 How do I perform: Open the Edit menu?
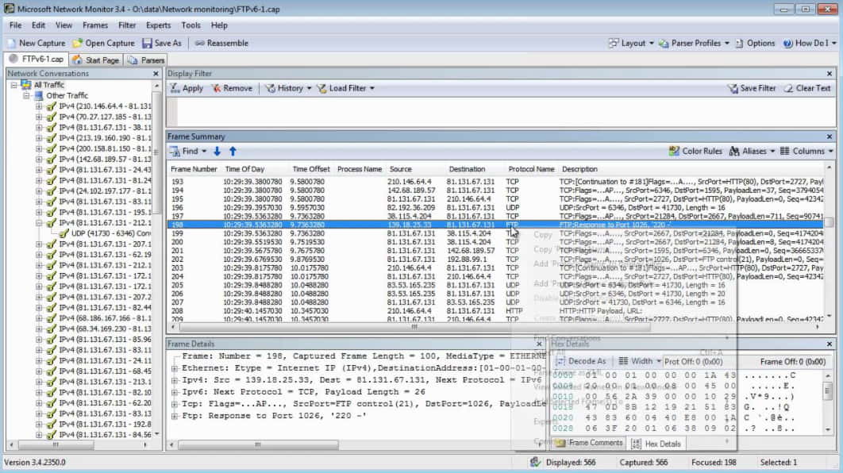point(38,25)
